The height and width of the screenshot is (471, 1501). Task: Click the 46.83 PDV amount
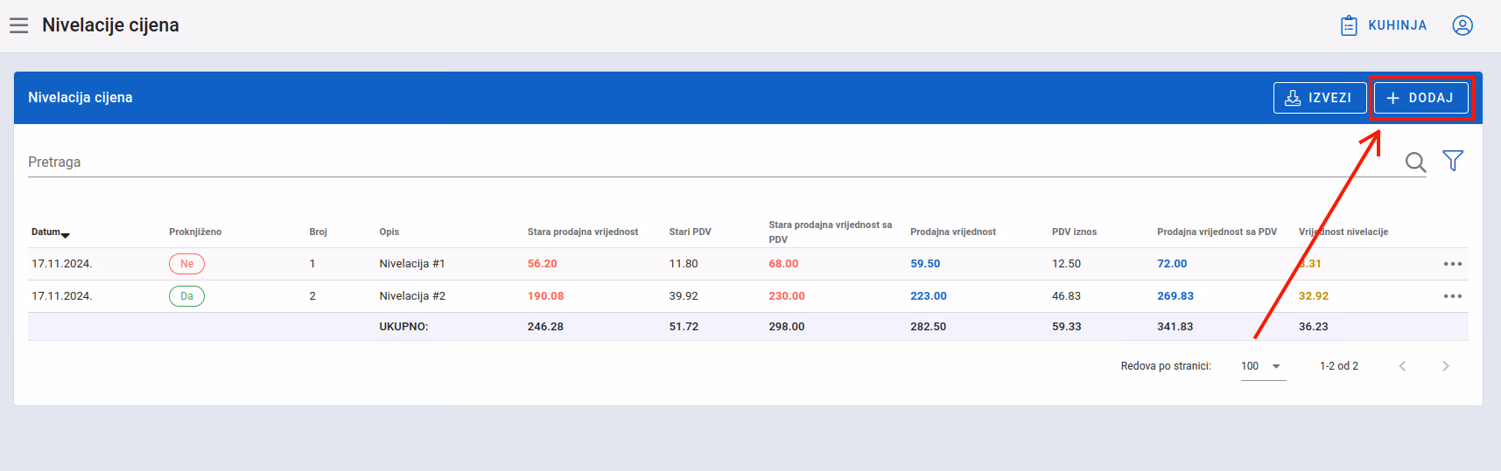[x=1066, y=296]
